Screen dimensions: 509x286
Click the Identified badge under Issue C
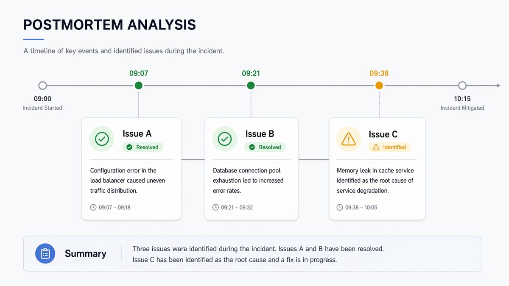(x=389, y=147)
